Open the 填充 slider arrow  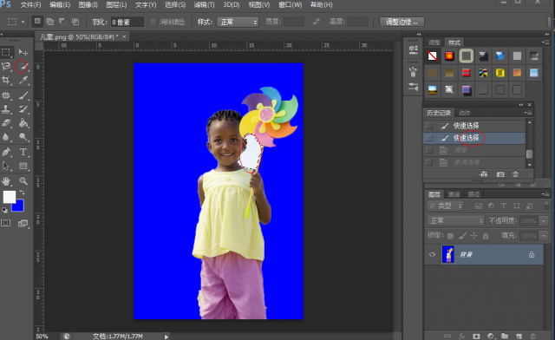pyautogui.click(x=544, y=236)
